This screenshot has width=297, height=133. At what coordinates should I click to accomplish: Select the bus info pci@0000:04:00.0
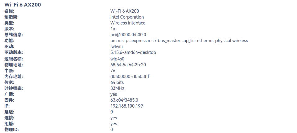click(x=128, y=35)
